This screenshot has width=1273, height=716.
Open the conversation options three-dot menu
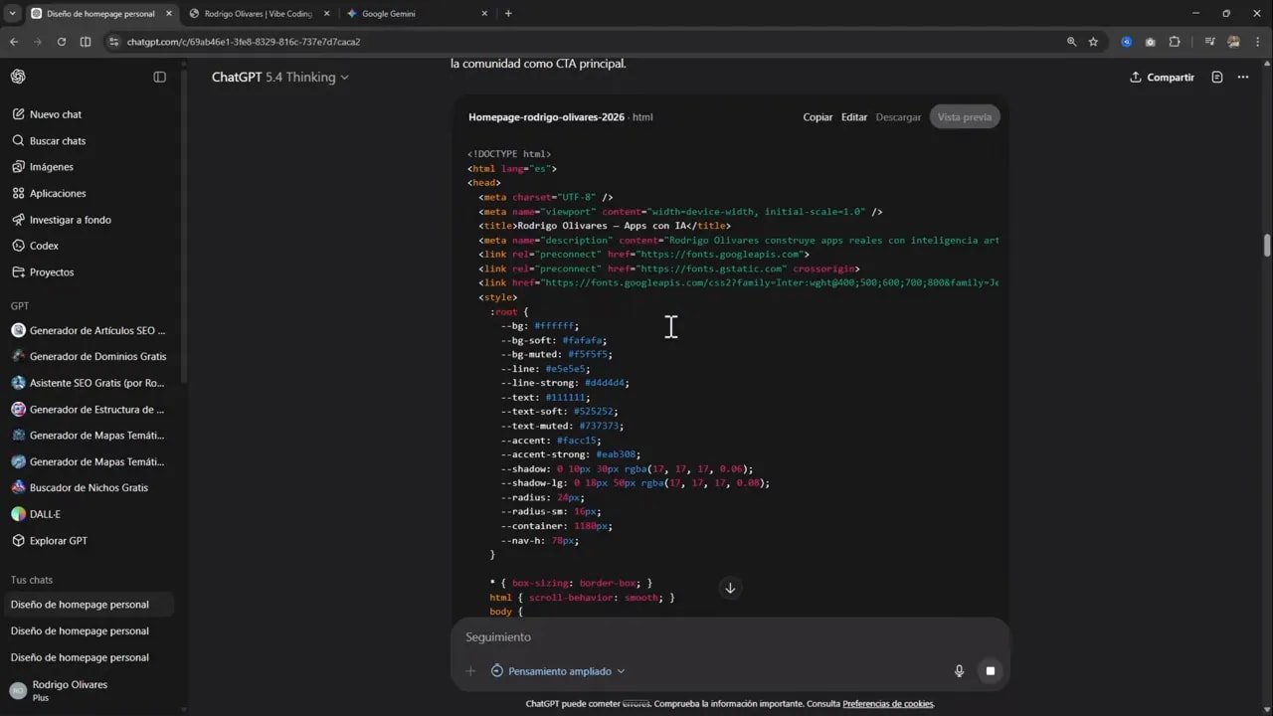1242,77
